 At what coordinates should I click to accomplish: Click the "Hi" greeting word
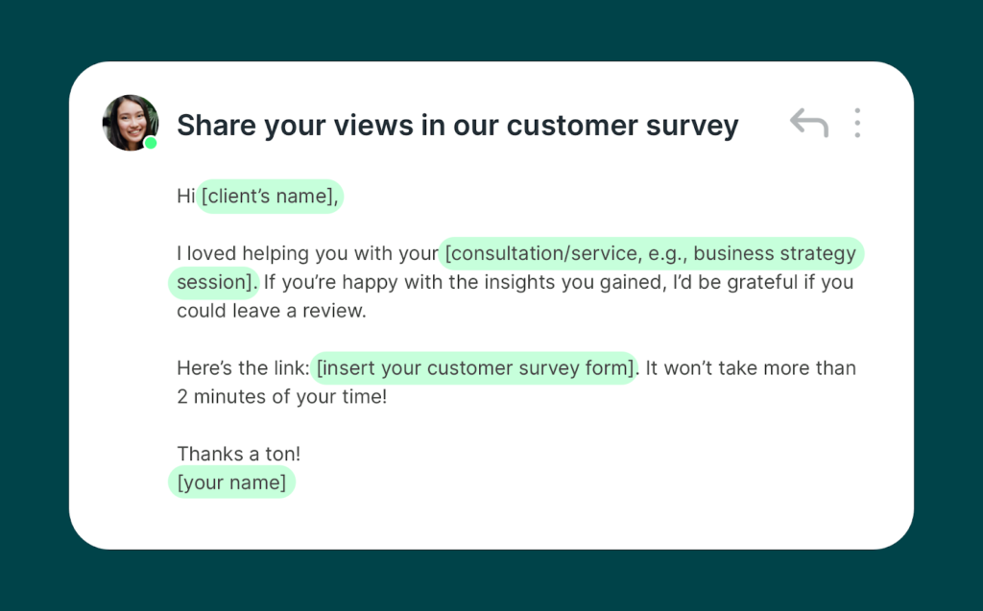click(x=185, y=197)
